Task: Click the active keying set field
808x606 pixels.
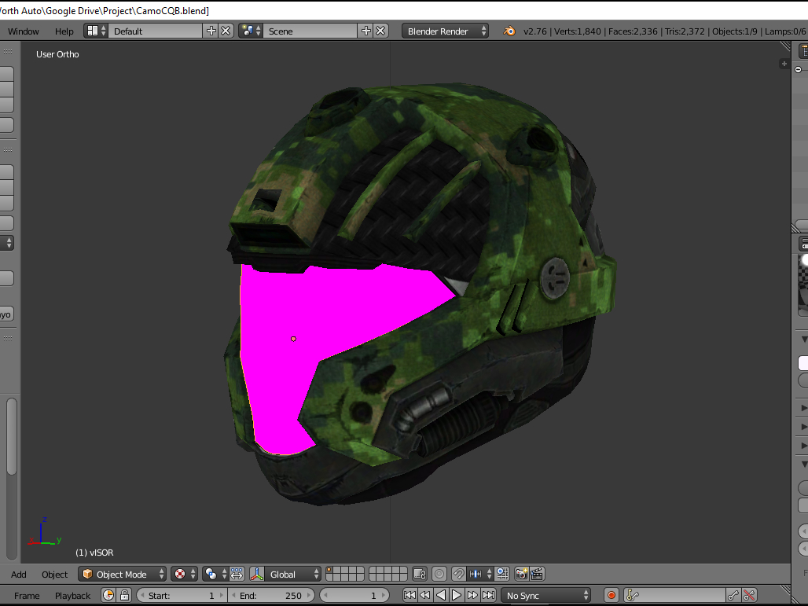Action: tap(674, 596)
